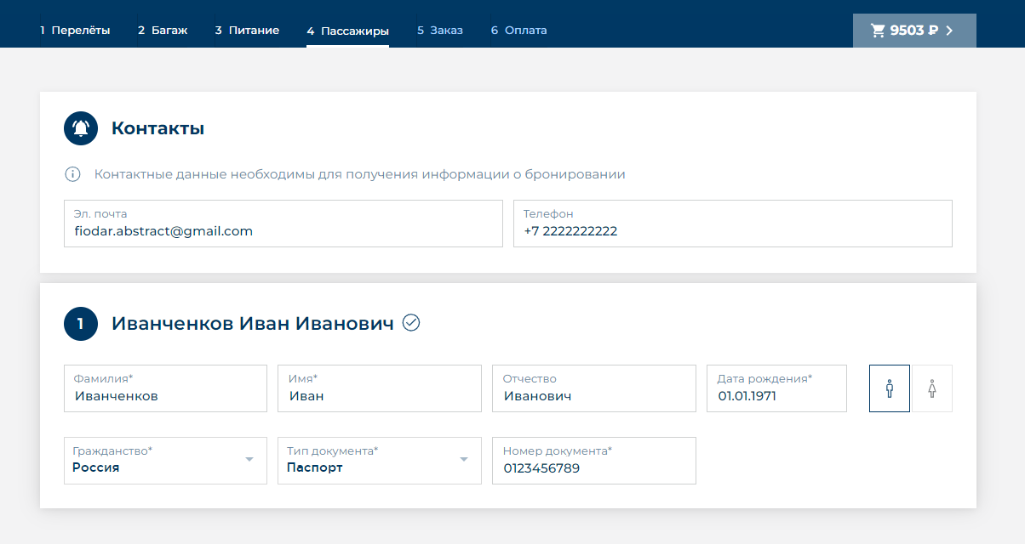Edit the Эл. почта field
This screenshot has height=544, width=1025.
click(x=283, y=231)
